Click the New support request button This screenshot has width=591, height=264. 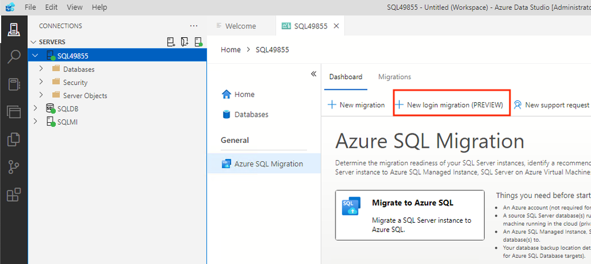point(551,105)
